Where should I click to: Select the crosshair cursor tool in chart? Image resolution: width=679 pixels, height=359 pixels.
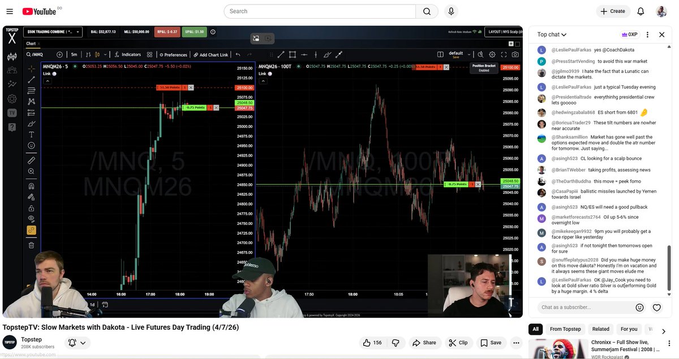31,68
